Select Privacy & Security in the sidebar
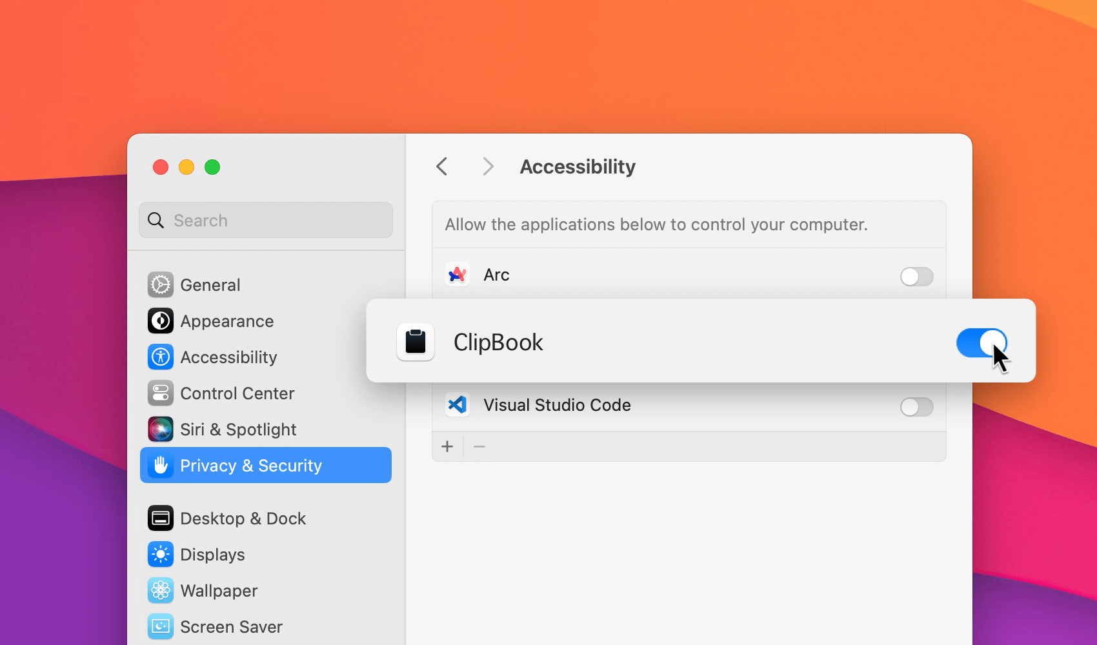1097x645 pixels. [x=251, y=465]
